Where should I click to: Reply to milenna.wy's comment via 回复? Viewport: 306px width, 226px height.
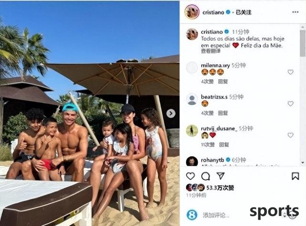pos(223,82)
